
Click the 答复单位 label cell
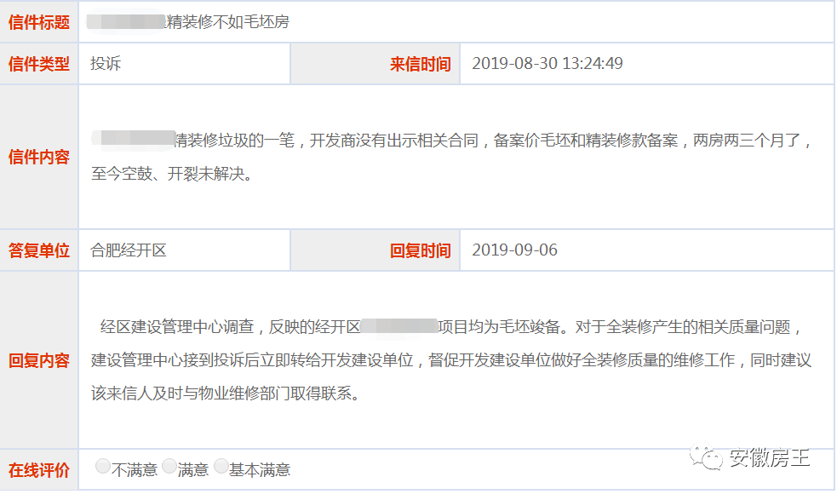click(x=39, y=250)
